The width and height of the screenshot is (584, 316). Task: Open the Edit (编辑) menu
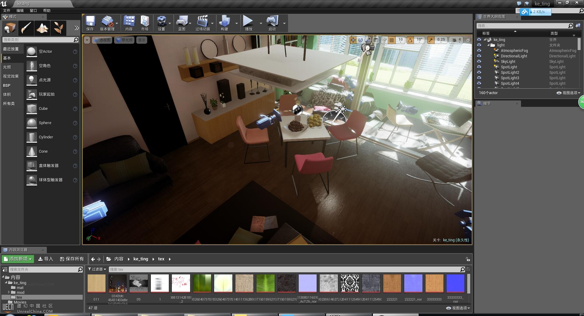coord(20,11)
